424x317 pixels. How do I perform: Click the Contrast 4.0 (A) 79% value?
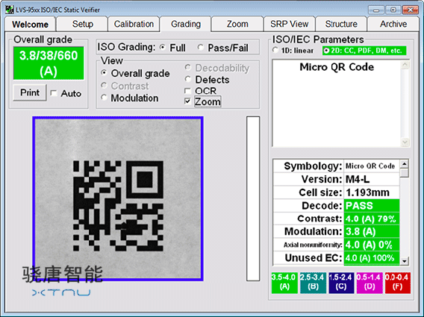372,219
